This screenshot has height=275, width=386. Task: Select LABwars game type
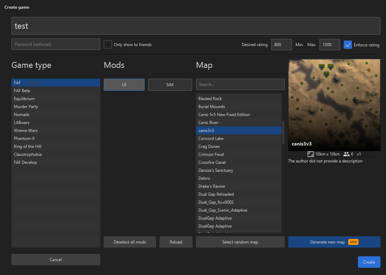click(x=55, y=122)
